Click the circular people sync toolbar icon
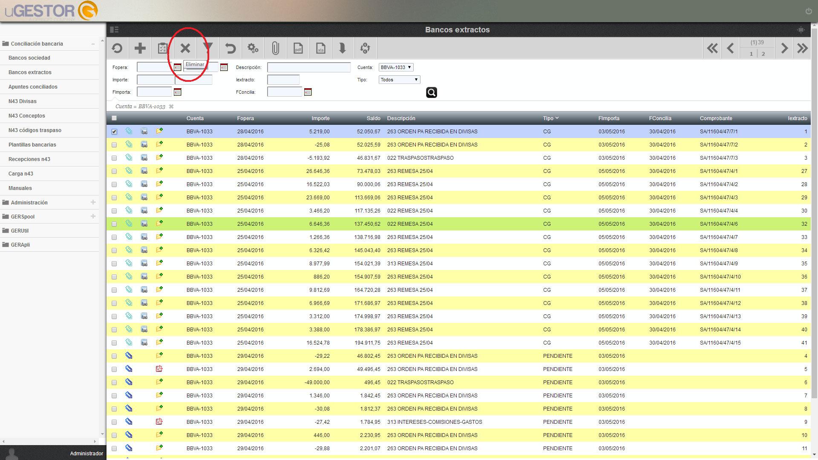Screen dimensions: 818x460 click(x=365, y=48)
